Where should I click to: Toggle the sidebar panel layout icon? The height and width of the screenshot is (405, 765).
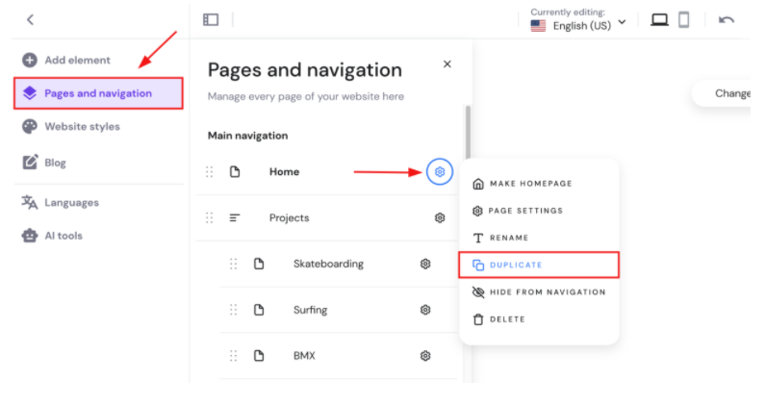[x=211, y=19]
